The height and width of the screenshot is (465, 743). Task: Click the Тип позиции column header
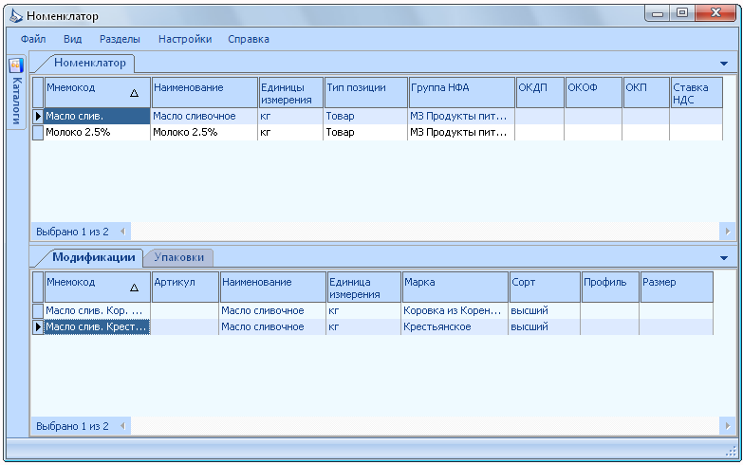[x=366, y=92]
